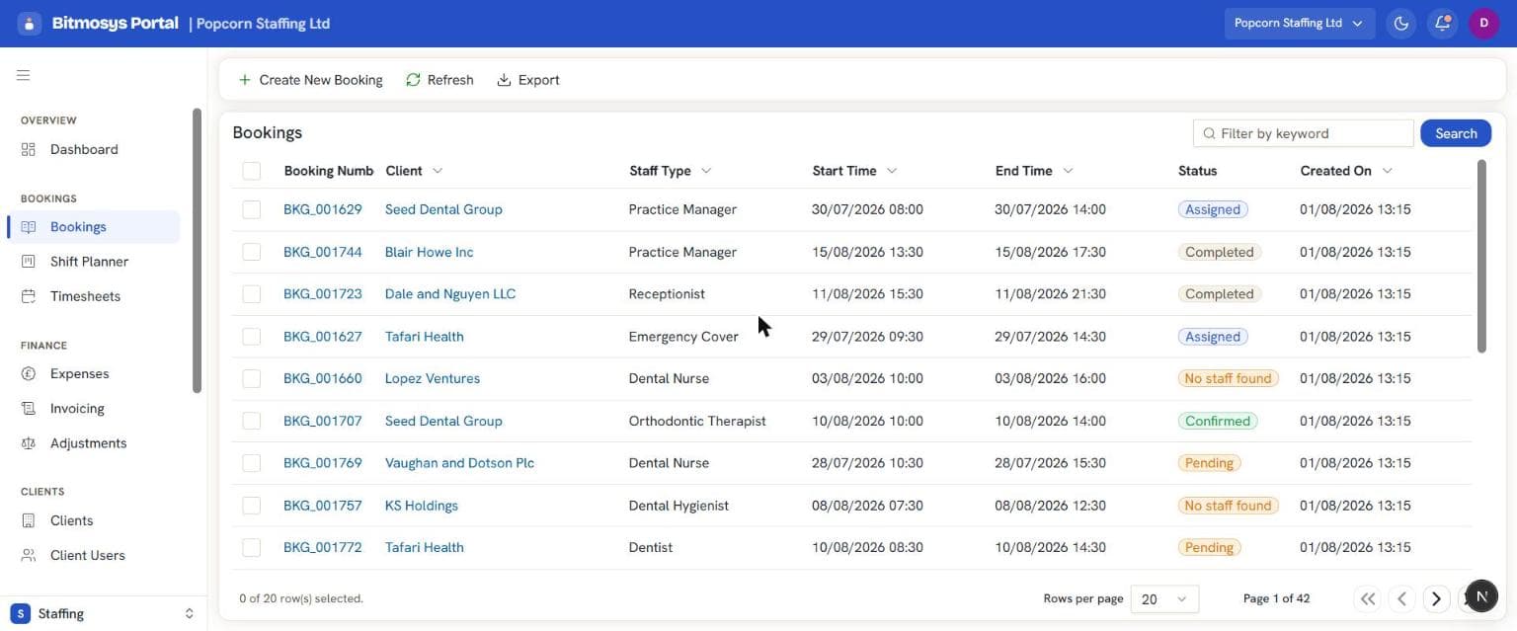Tick checkbox for booking BKG_001629
This screenshot has width=1517, height=631.
click(252, 209)
